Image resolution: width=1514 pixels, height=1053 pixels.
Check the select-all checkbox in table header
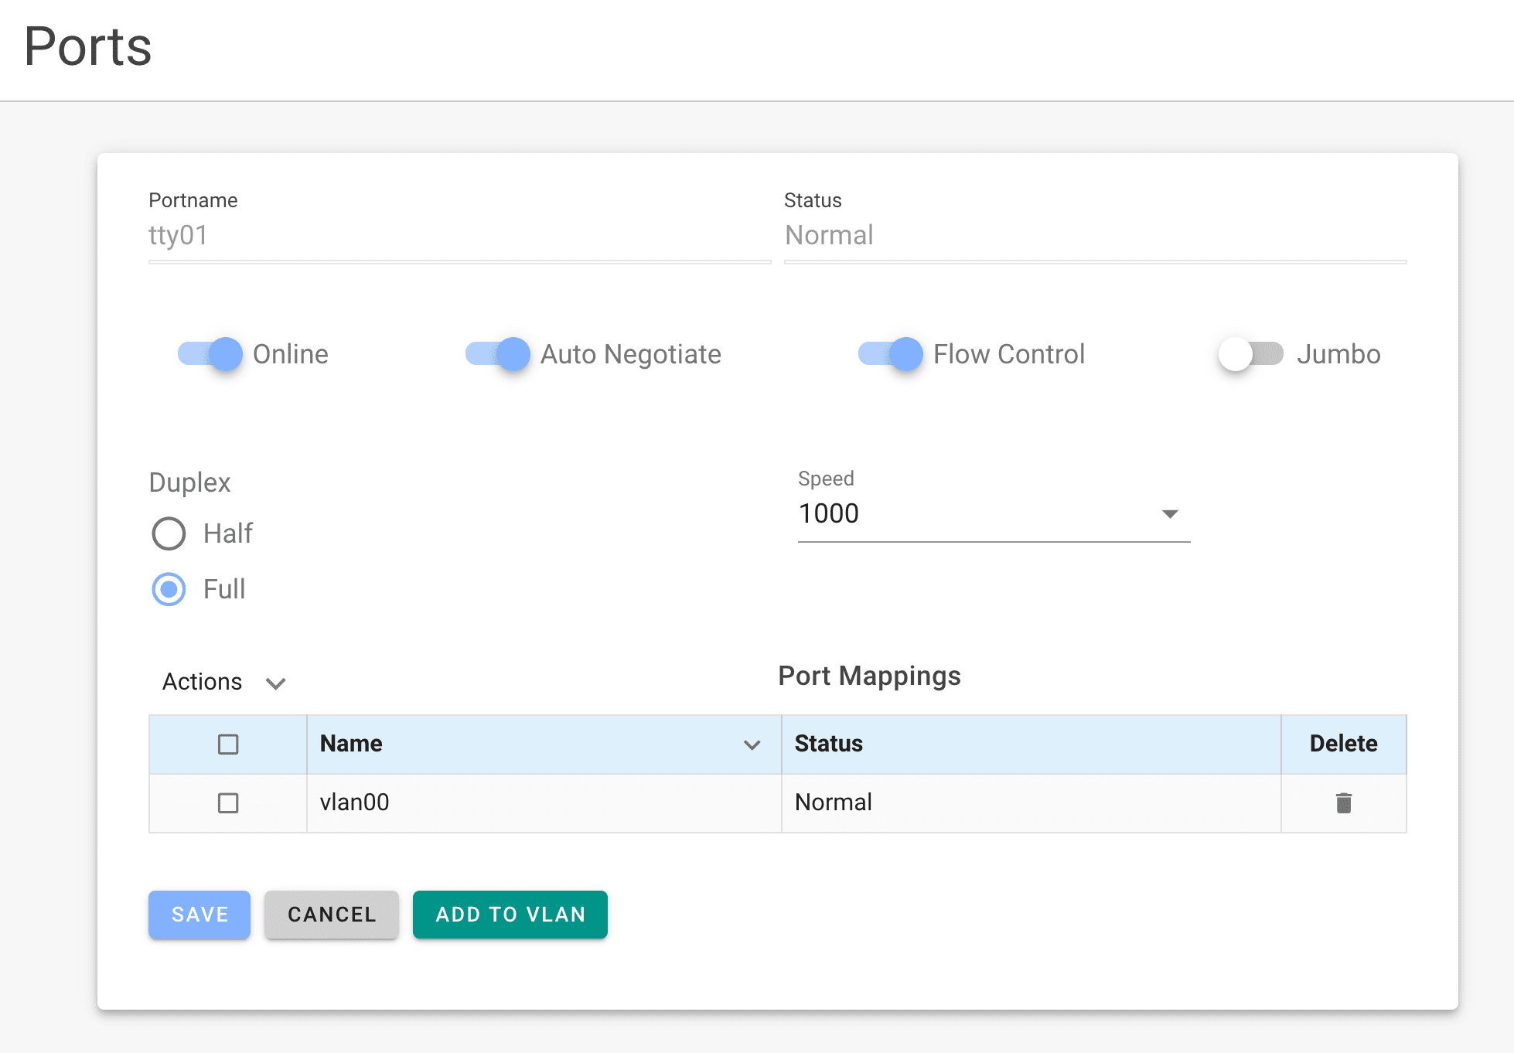click(x=228, y=745)
